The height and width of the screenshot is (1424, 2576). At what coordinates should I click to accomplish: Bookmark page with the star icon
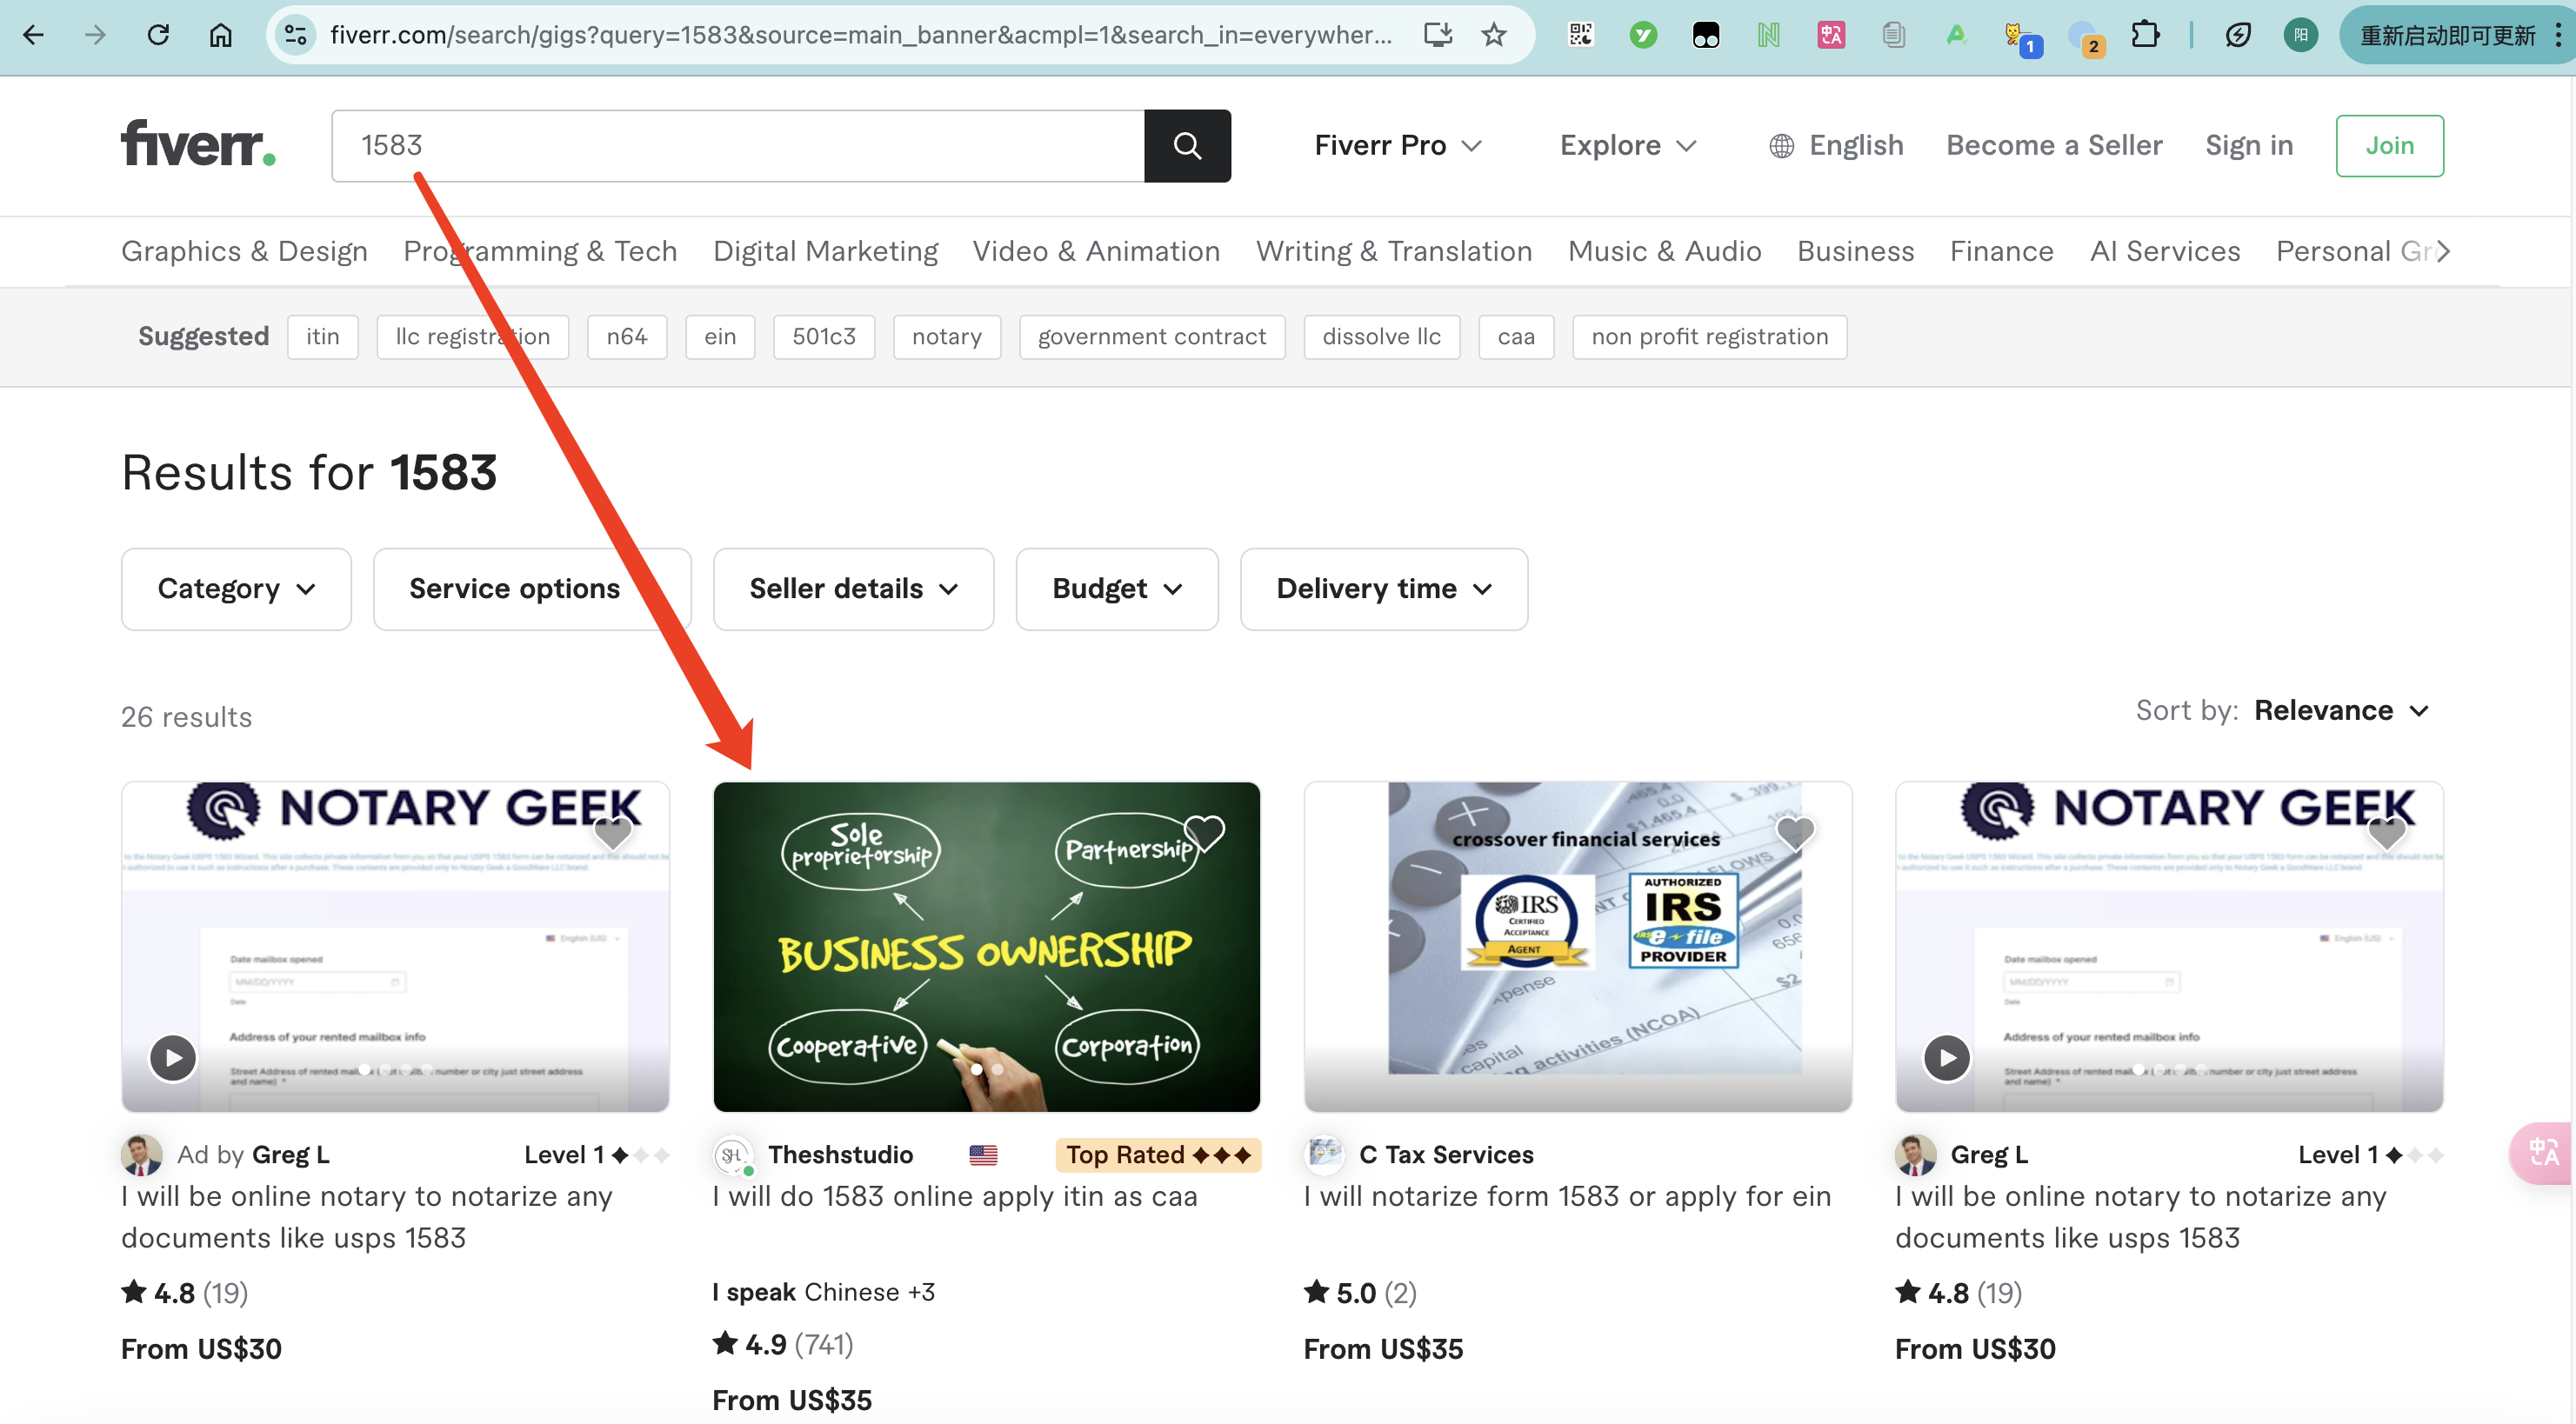pos(1493,35)
